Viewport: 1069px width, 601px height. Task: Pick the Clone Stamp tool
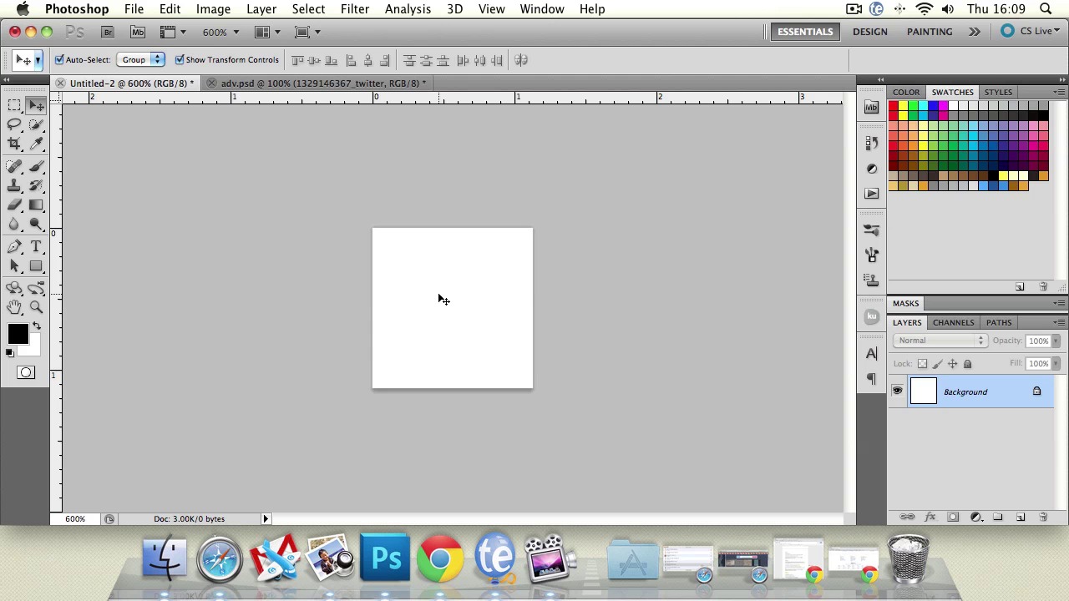[14, 185]
